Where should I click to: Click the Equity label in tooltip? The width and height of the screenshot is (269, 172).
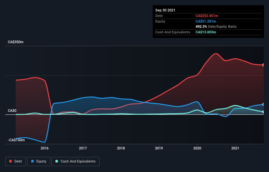tap(160, 21)
